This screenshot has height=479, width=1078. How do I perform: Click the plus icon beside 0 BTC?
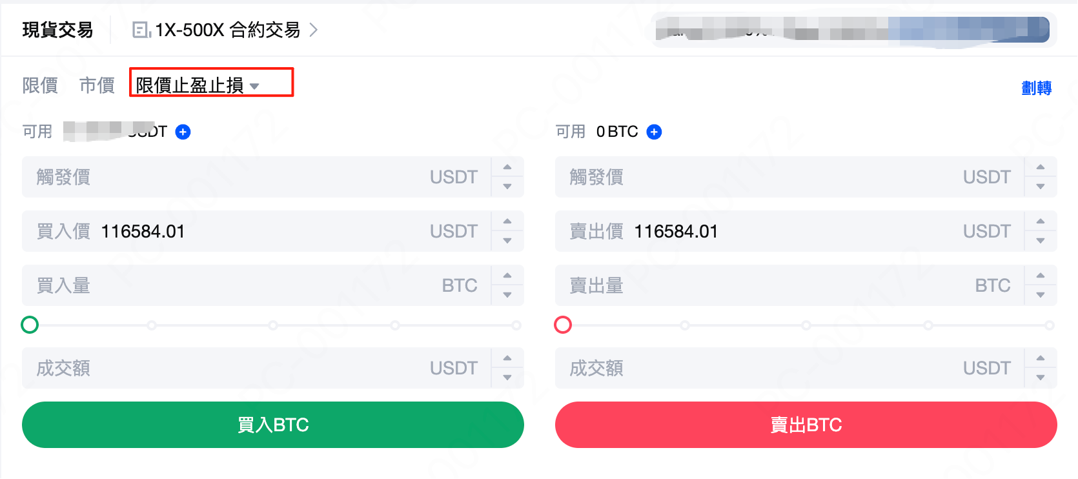(x=654, y=132)
